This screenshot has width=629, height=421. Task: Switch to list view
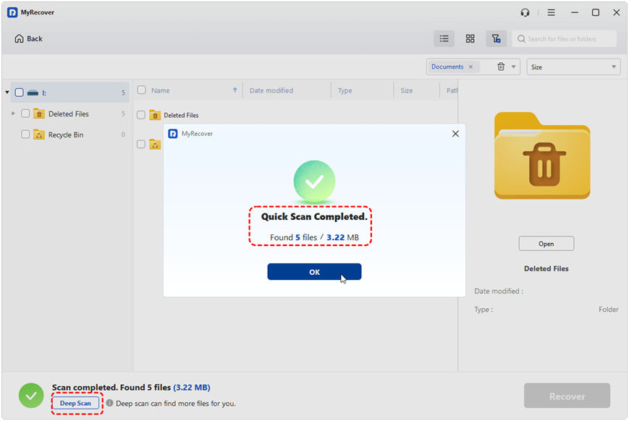tap(444, 39)
